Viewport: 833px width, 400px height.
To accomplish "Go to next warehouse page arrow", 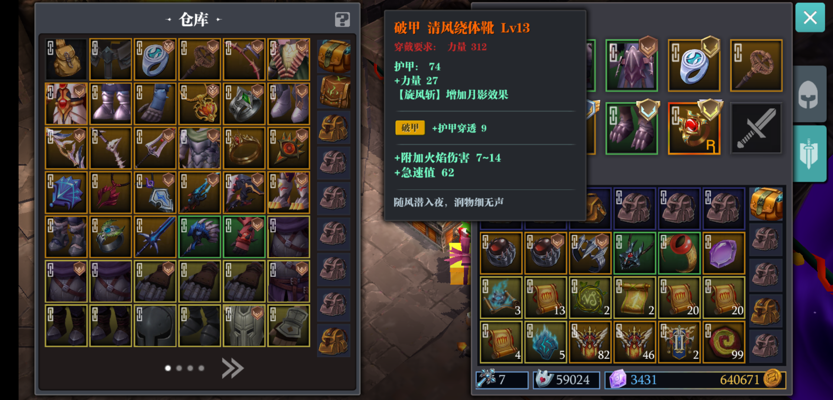I will (232, 368).
